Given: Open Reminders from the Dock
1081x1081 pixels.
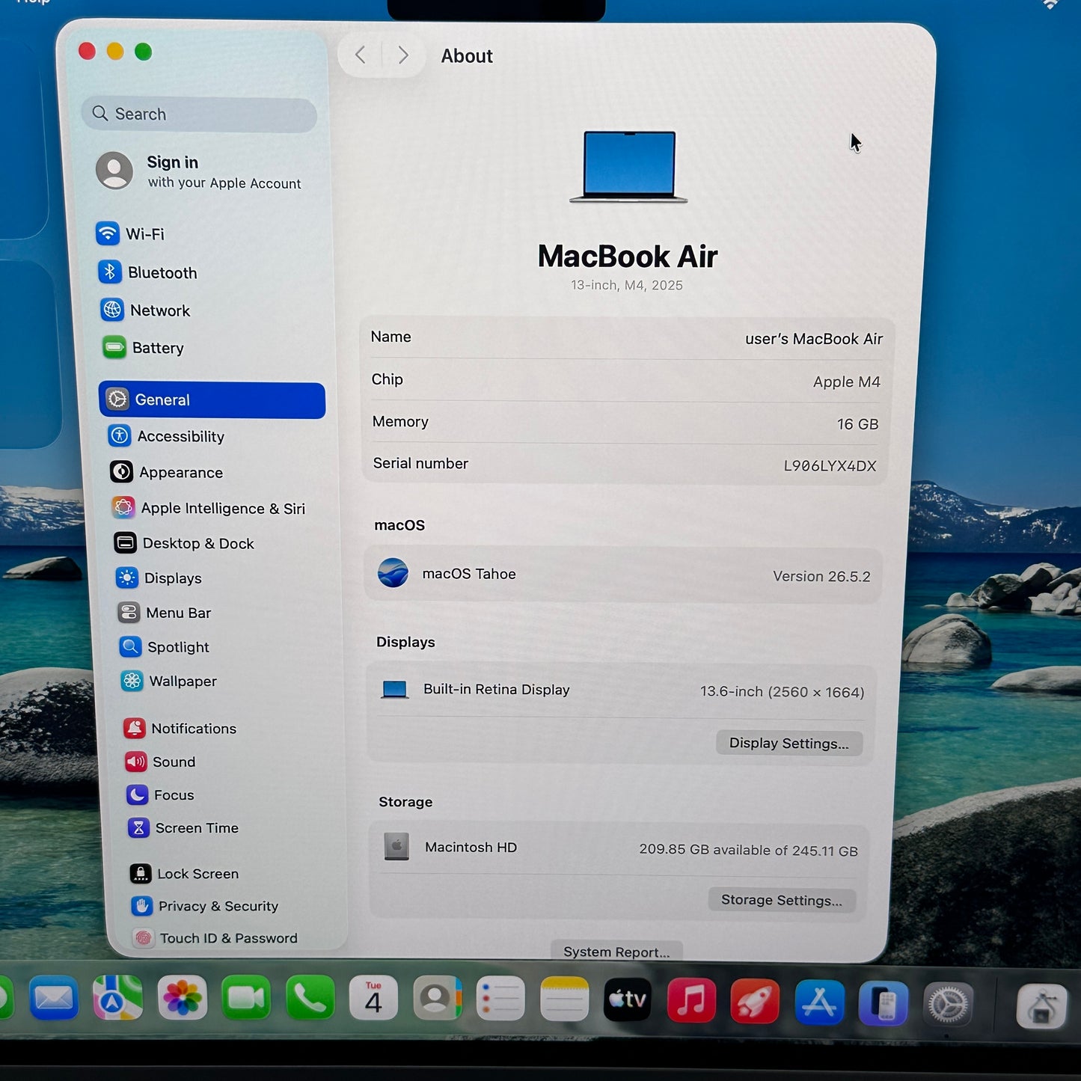Looking at the screenshot, I should [500, 999].
